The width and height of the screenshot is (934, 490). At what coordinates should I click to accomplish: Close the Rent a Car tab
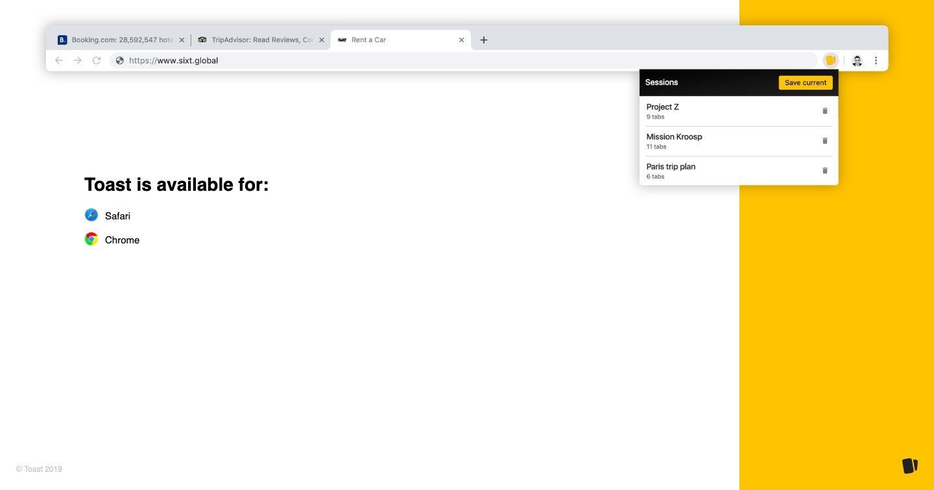click(461, 40)
